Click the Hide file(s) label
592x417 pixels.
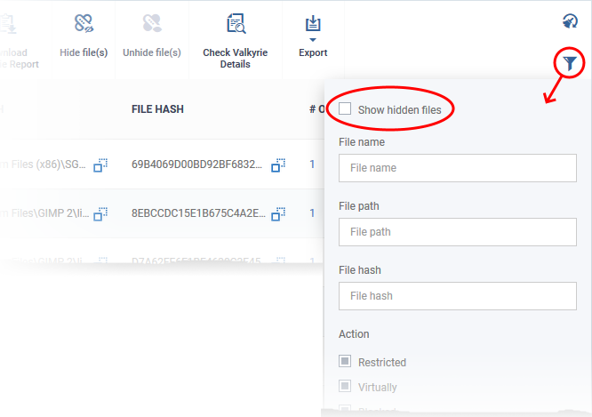pyautogui.click(x=84, y=52)
